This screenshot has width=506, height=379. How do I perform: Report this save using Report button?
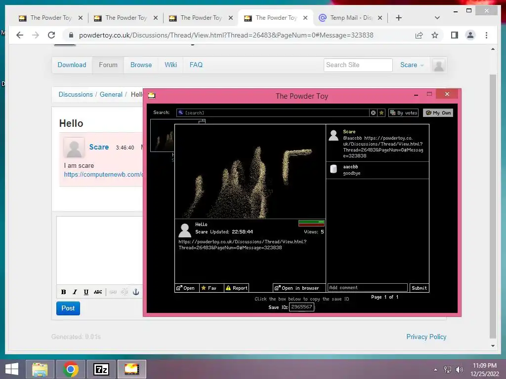coord(236,288)
